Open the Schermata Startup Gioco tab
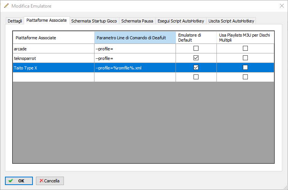Image resolution: width=288 pixels, height=190 pixels. click(94, 21)
